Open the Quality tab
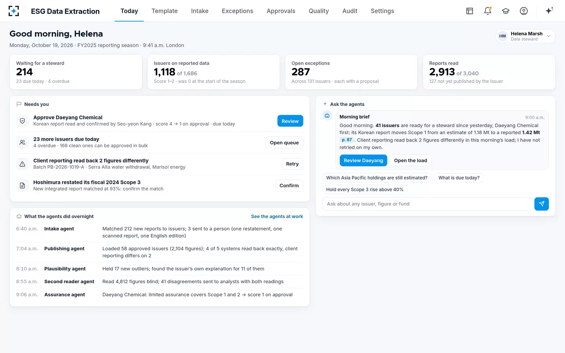Image resolution: width=565 pixels, height=353 pixels. (x=319, y=11)
